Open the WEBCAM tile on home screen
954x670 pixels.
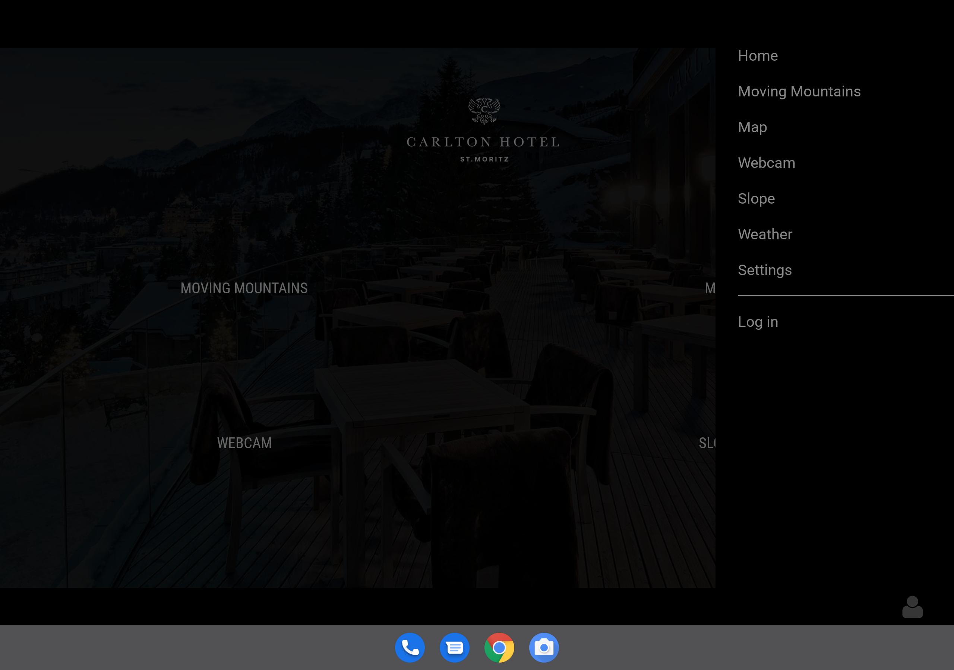pos(244,443)
